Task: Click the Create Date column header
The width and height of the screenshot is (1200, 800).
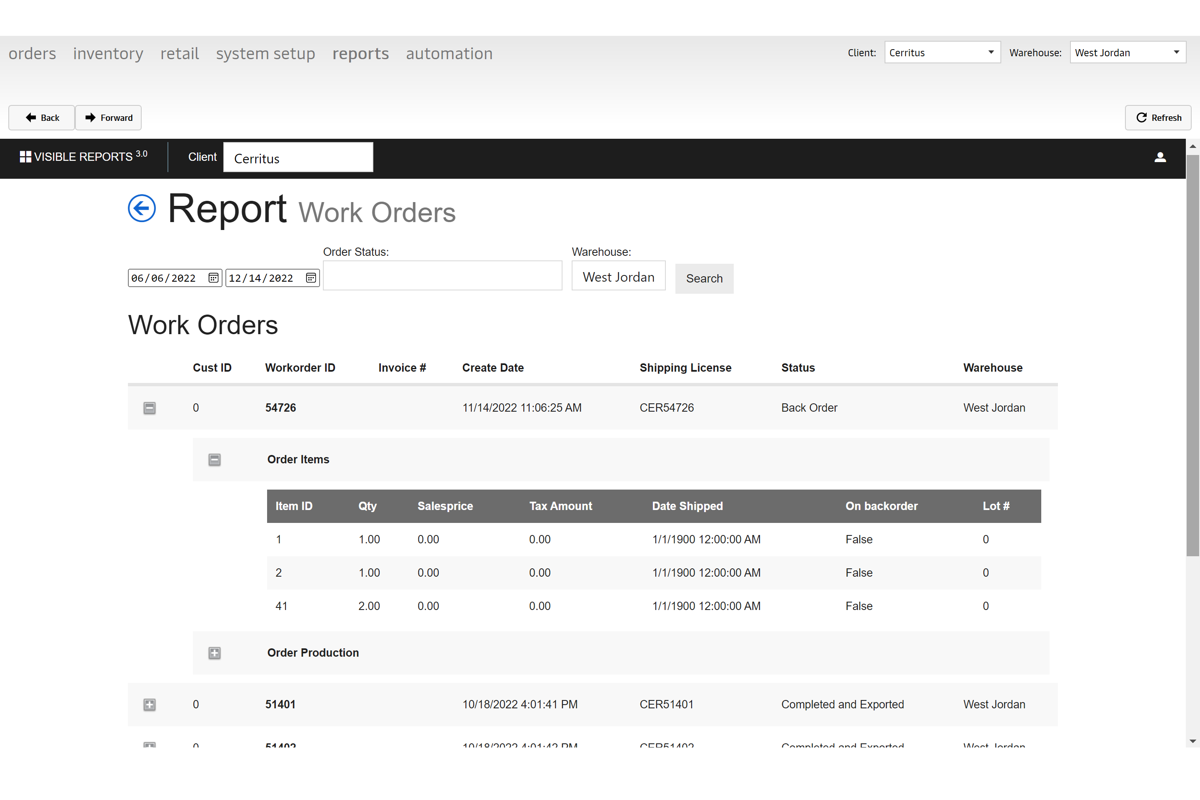Action: [493, 368]
